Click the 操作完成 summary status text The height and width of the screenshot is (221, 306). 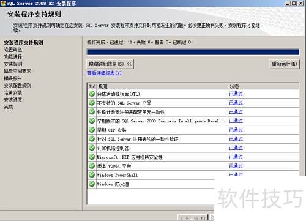click(x=140, y=42)
